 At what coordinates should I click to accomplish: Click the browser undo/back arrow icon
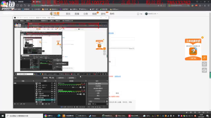pos(25,6)
